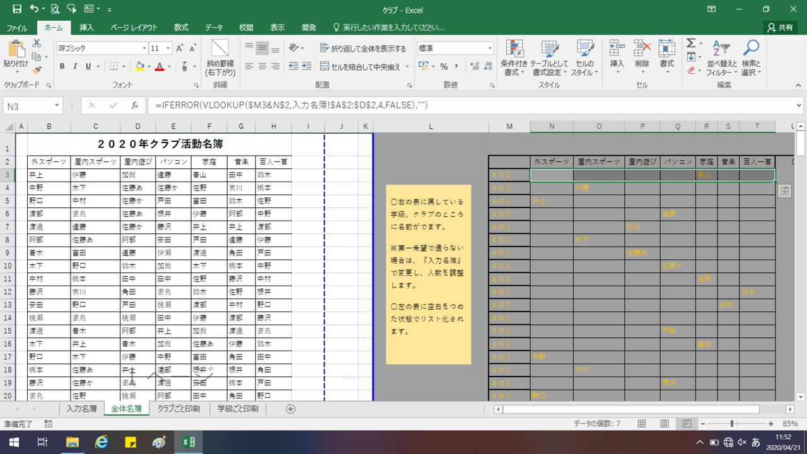
Task: Apply the yellow fill color
Action: tap(139, 66)
